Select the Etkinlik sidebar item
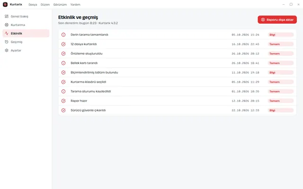 tap(26, 34)
